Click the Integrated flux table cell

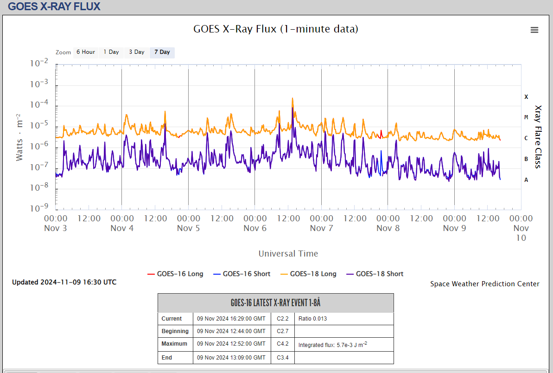[x=333, y=345]
